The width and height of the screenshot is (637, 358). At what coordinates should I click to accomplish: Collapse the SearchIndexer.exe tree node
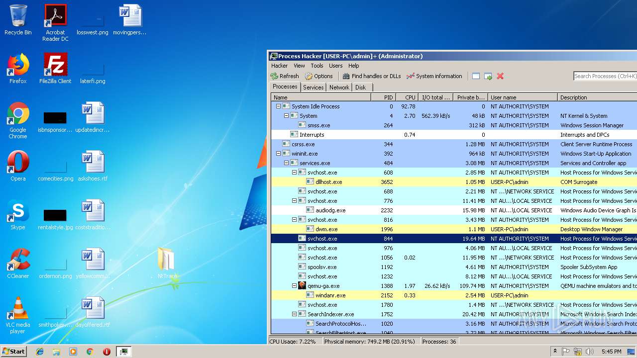(295, 314)
